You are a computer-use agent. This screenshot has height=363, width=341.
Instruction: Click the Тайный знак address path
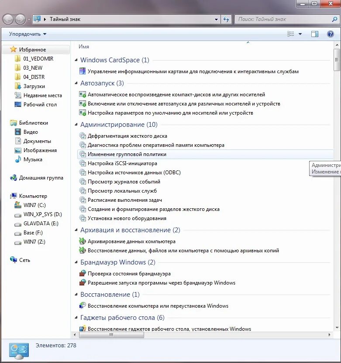65,19
